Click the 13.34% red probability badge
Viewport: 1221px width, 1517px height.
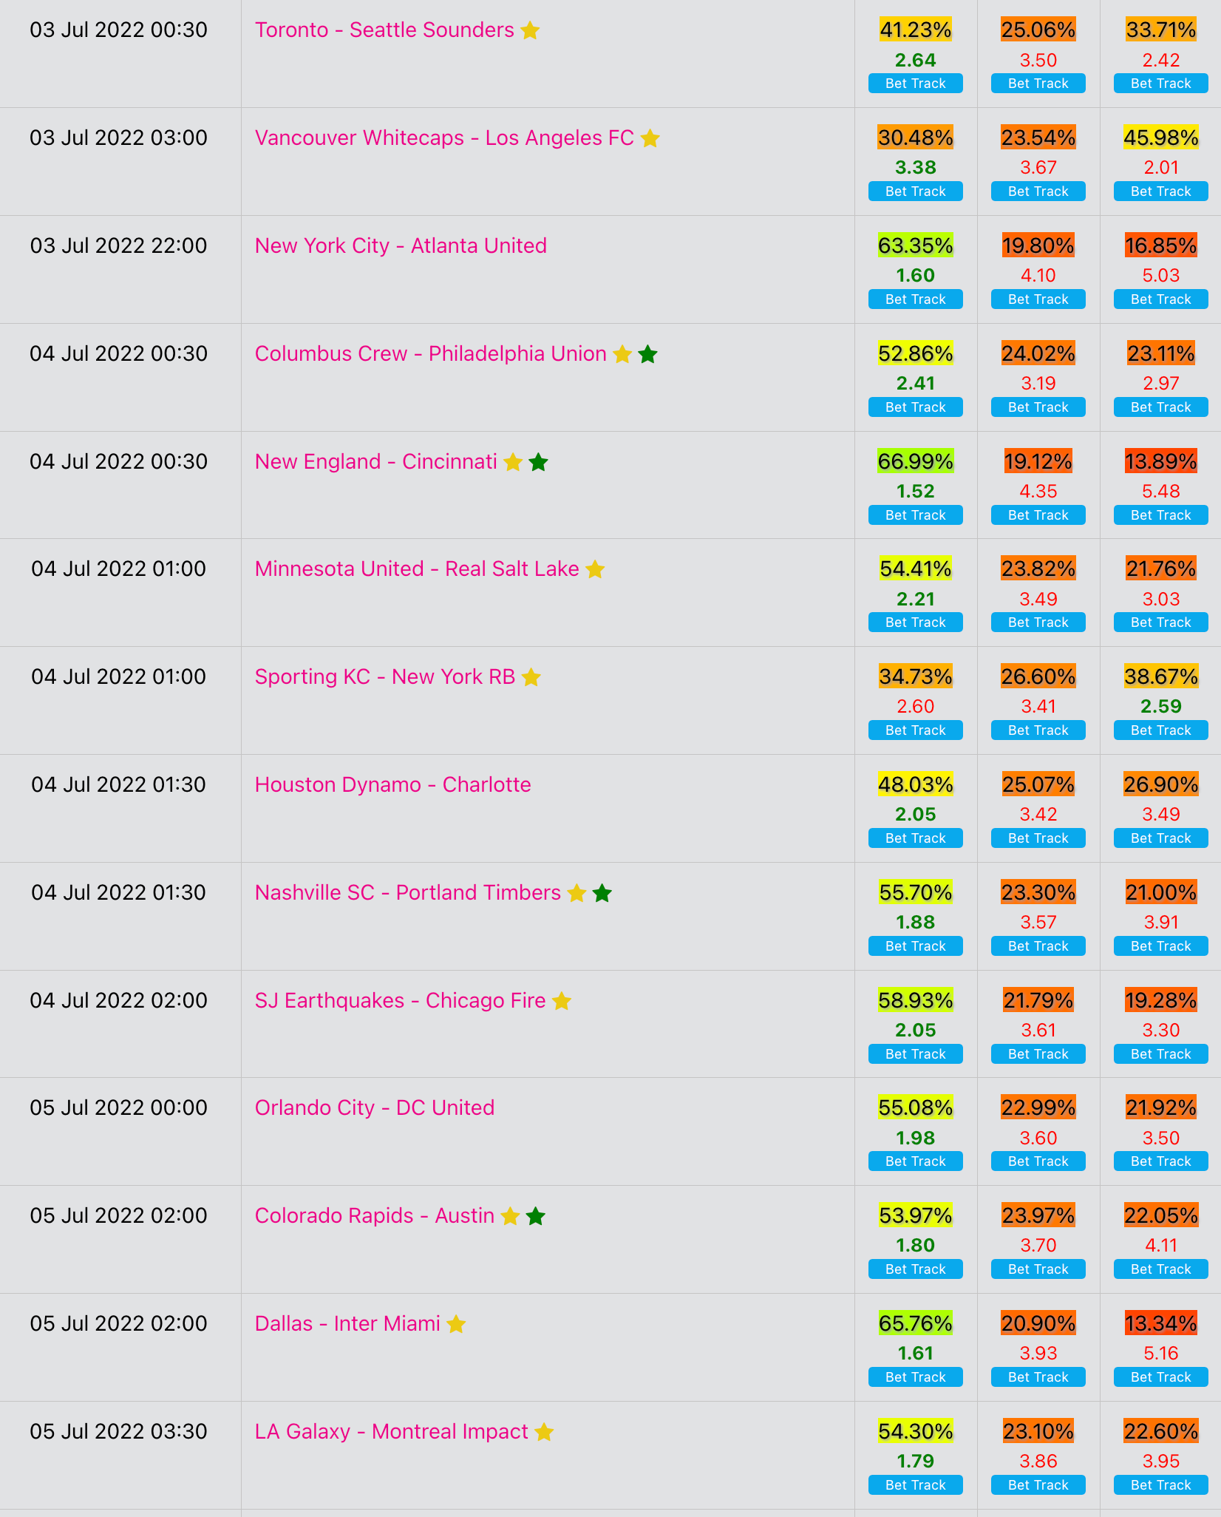tap(1160, 1323)
